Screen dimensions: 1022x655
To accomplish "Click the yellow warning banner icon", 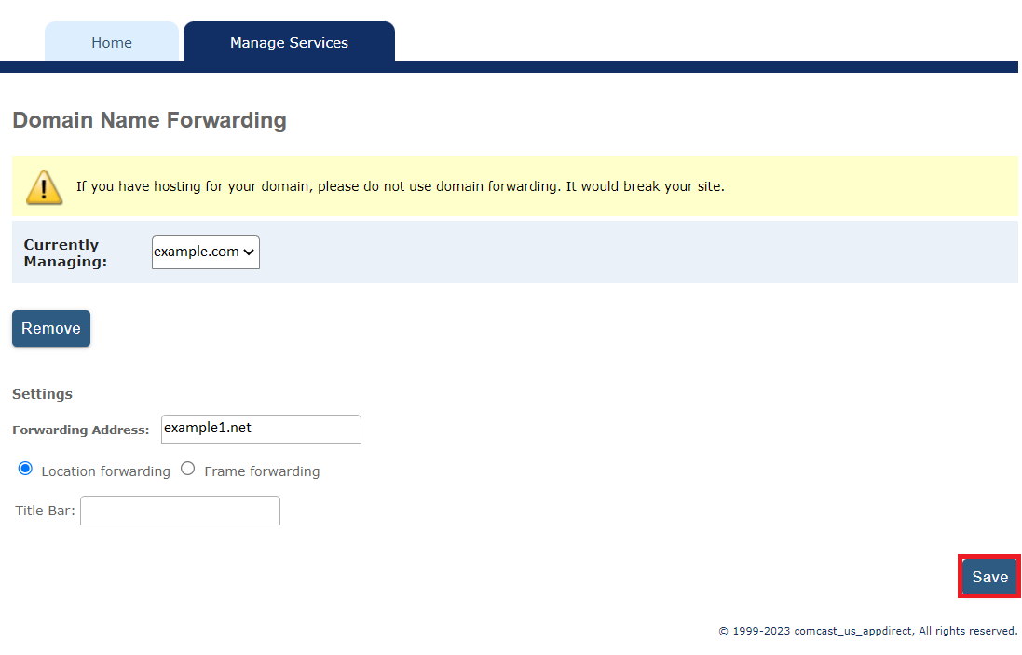I will 44,185.
